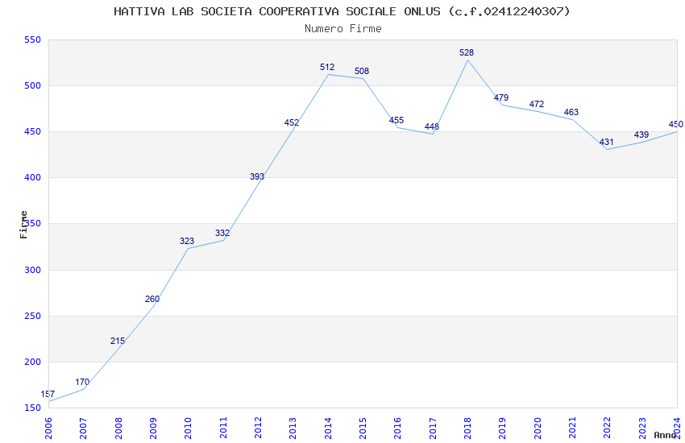Select data label 332 for 2011
The width and height of the screenshot is (685, 443).
[222, 233]
